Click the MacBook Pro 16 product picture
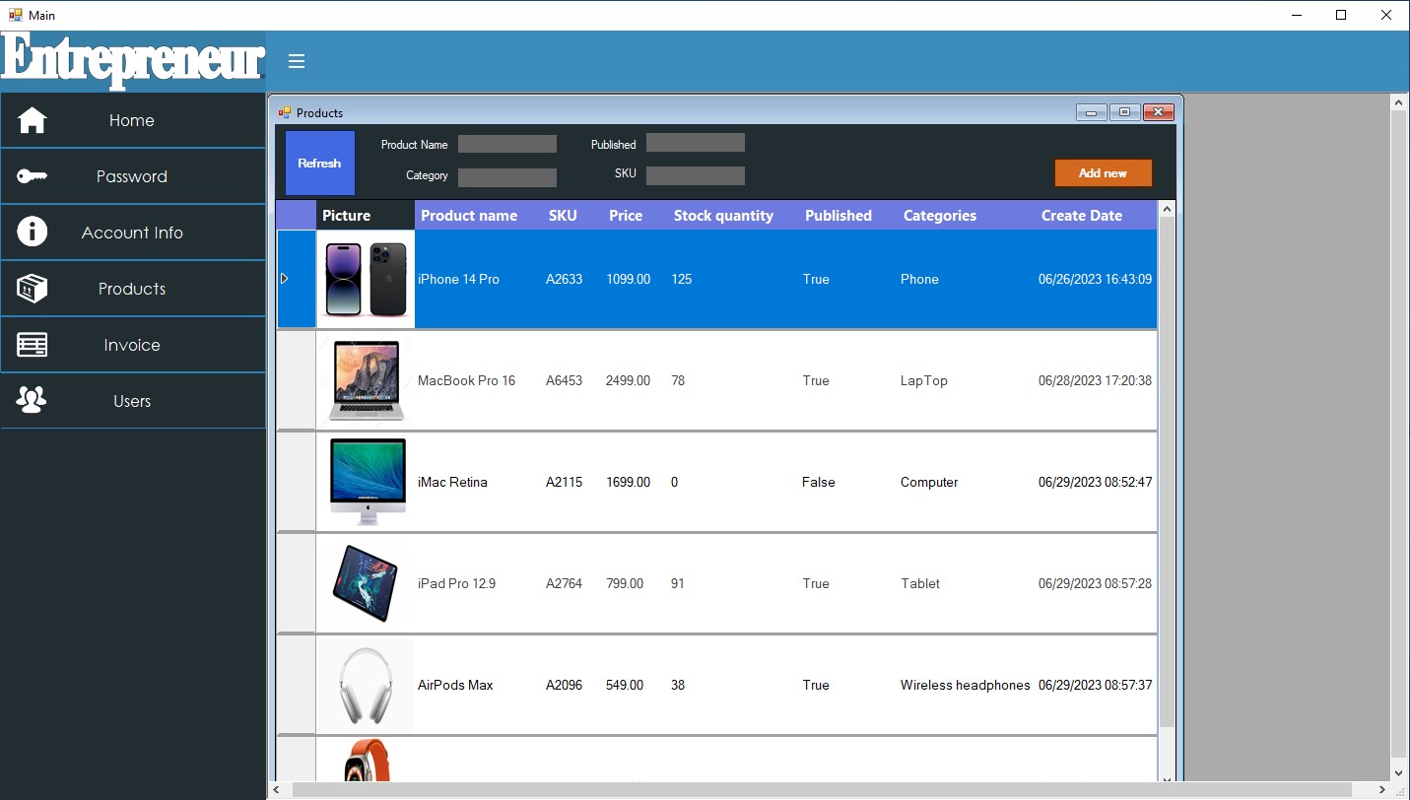This screenshot has height=800, width=1410. [366, 380]
